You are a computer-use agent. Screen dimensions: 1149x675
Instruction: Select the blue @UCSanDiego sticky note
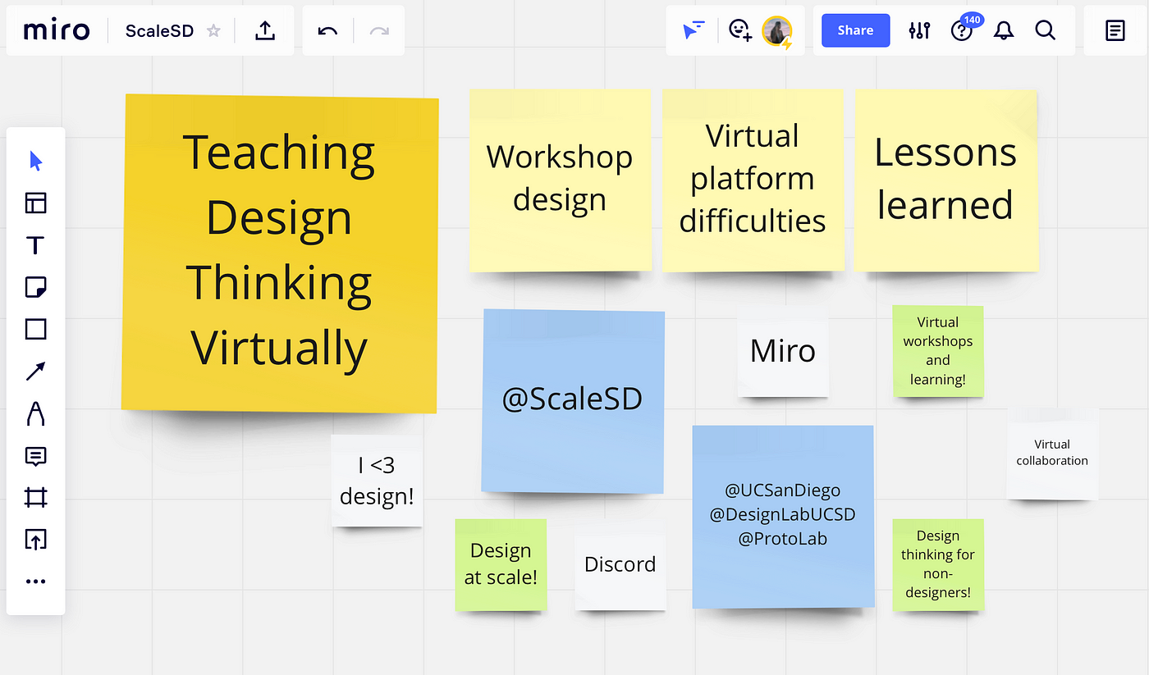coord(783,517)
